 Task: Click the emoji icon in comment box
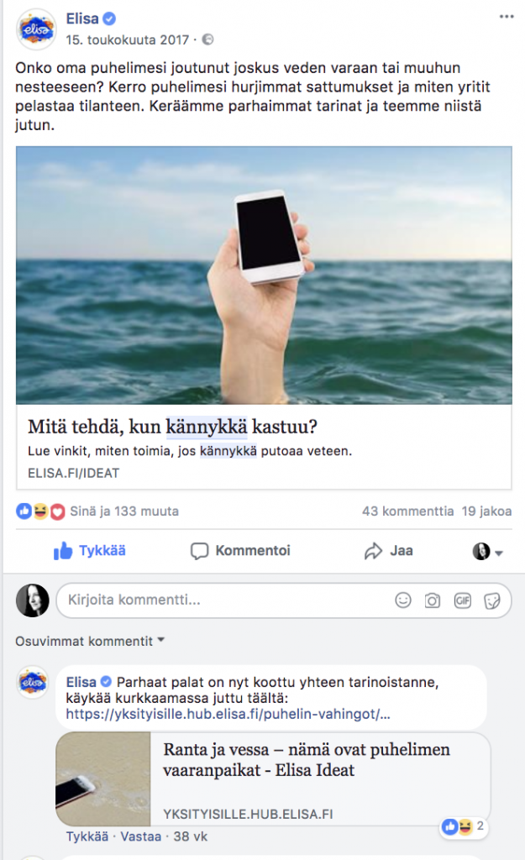403,600
